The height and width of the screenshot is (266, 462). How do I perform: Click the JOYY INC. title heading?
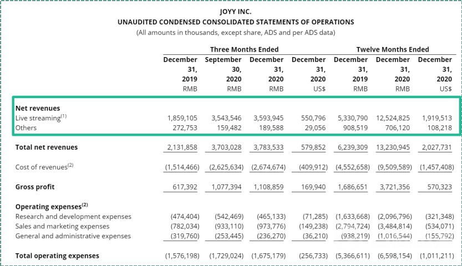click(x=236, y=12)
